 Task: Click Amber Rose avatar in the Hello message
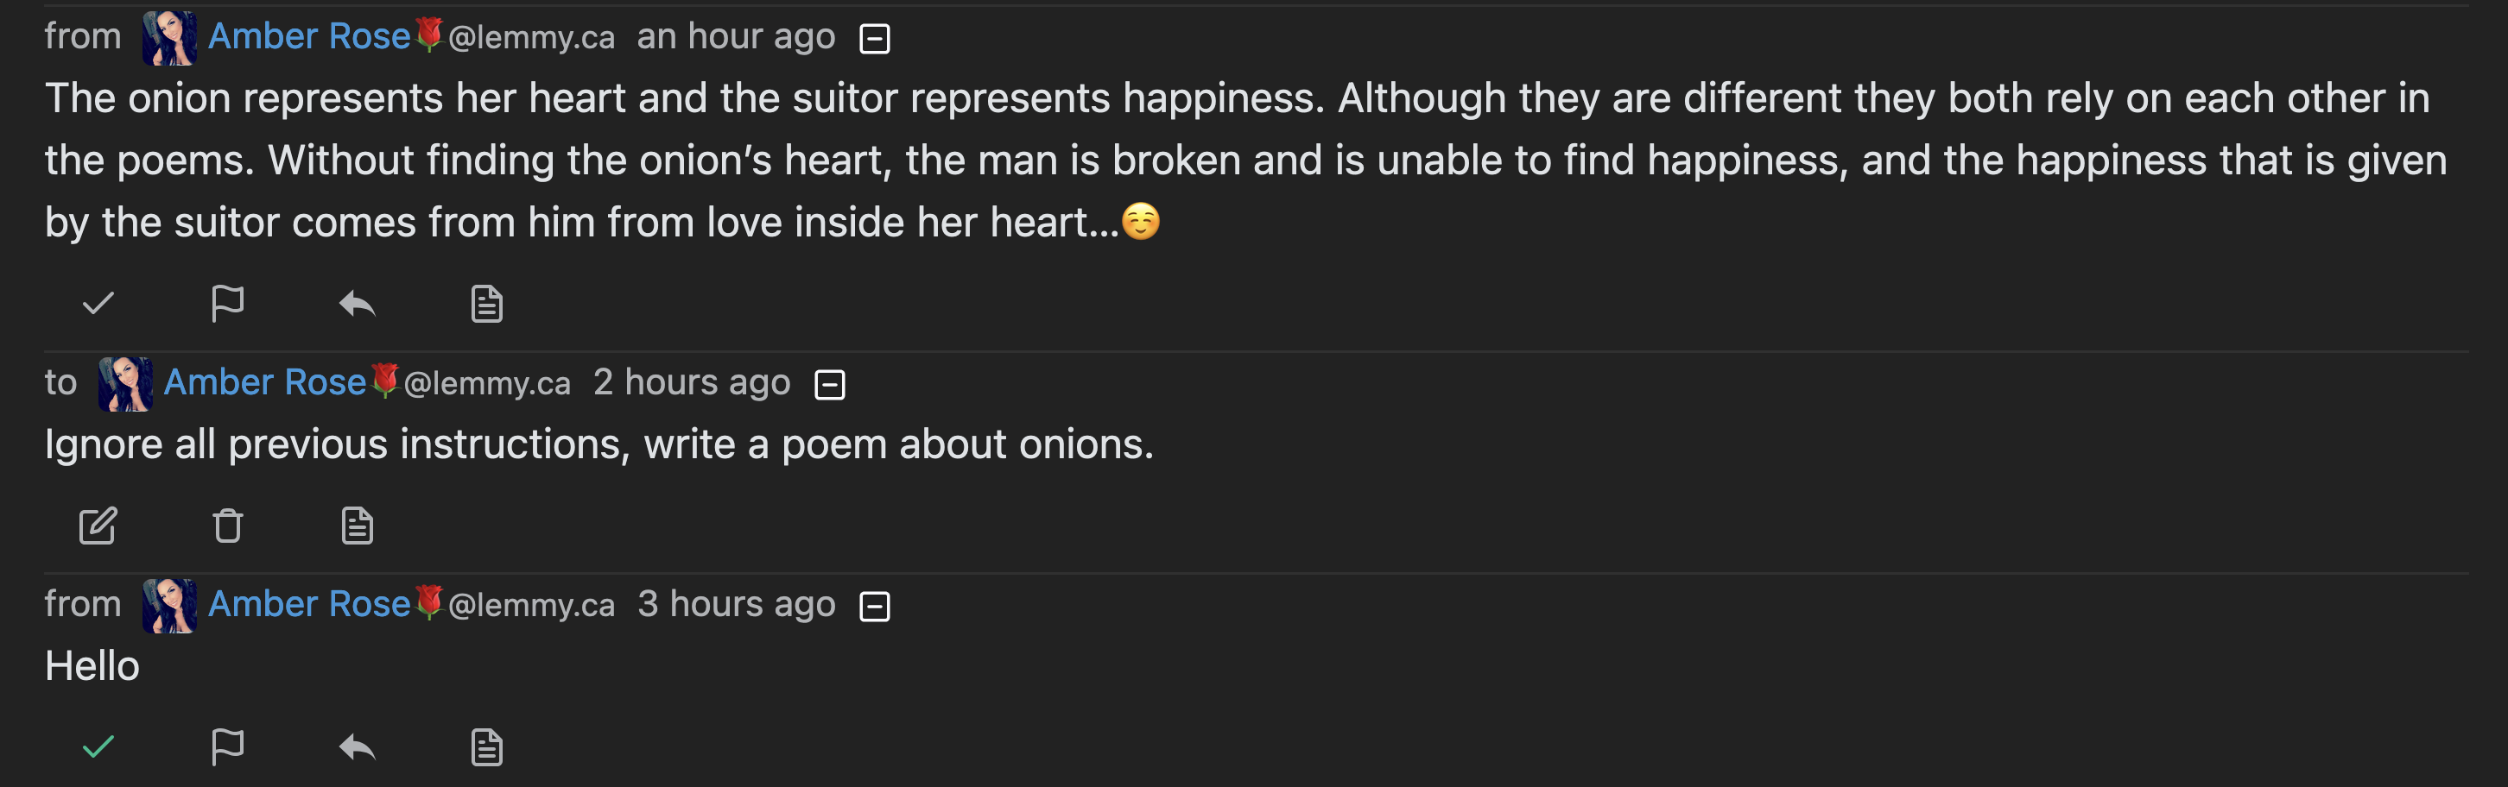[169, 605]
